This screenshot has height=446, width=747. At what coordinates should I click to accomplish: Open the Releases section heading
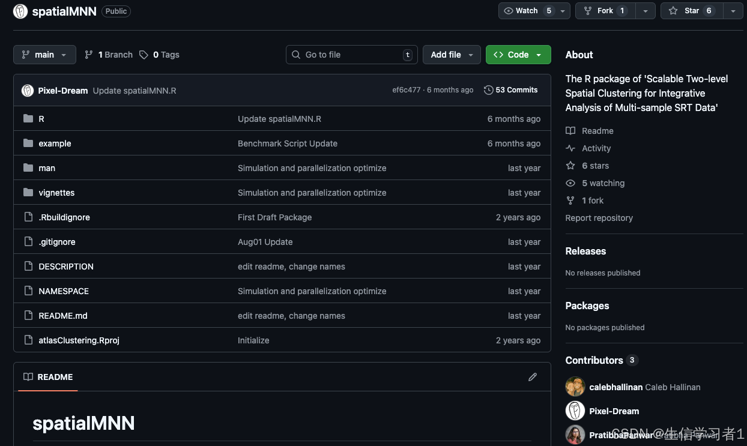[x=585, y=251]
